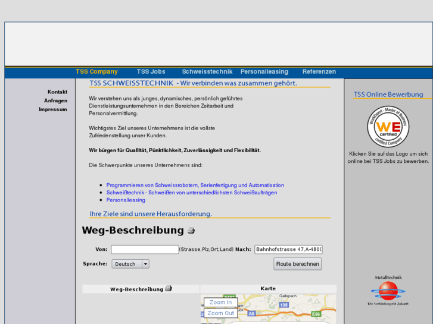Focus the Von starting address field
433x324 pixels.
pos(145,250)
